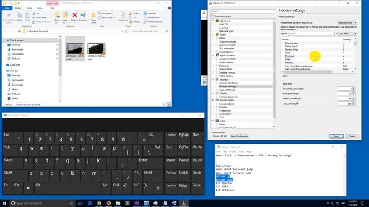Screen dimensions: 369x207
Task: Collapse Input / Codecs tree node
Action: click(213, 55)
